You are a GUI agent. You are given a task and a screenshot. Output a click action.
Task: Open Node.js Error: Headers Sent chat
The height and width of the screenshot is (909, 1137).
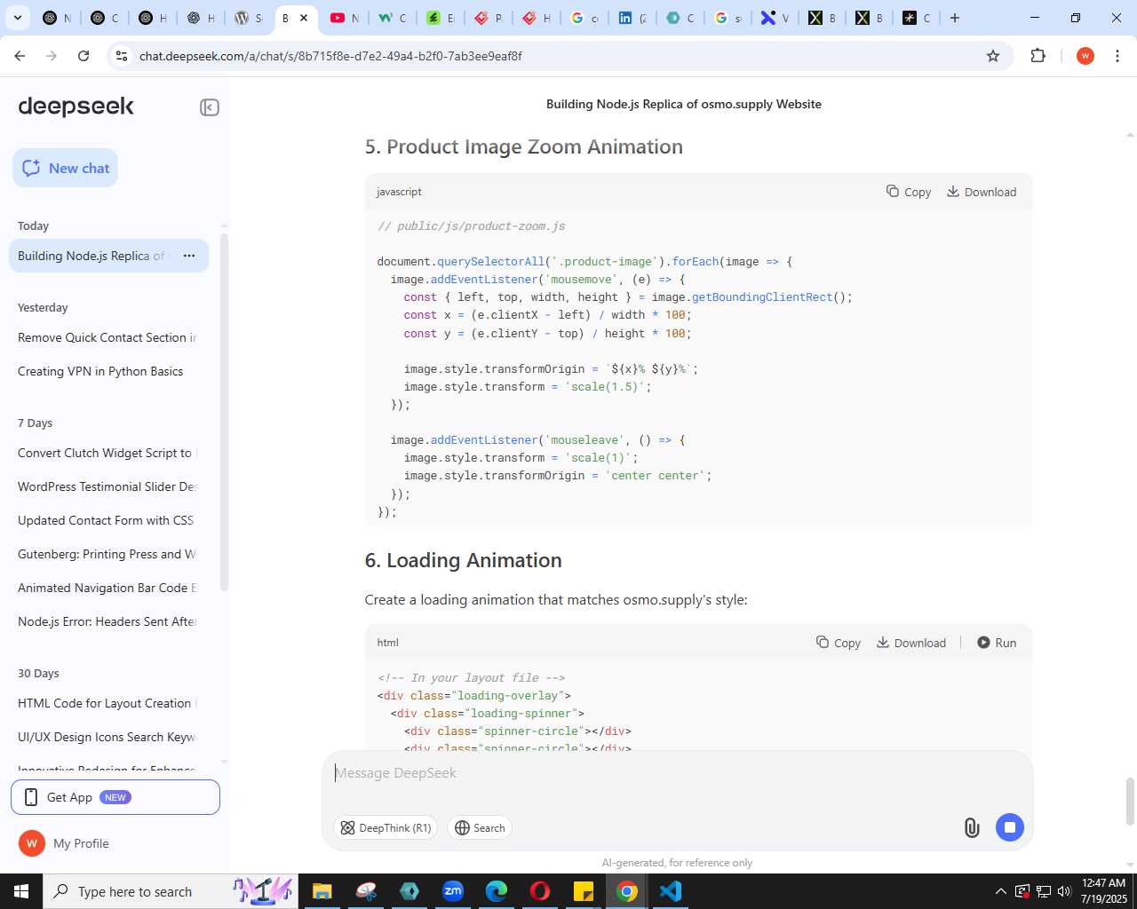[107, 621]
